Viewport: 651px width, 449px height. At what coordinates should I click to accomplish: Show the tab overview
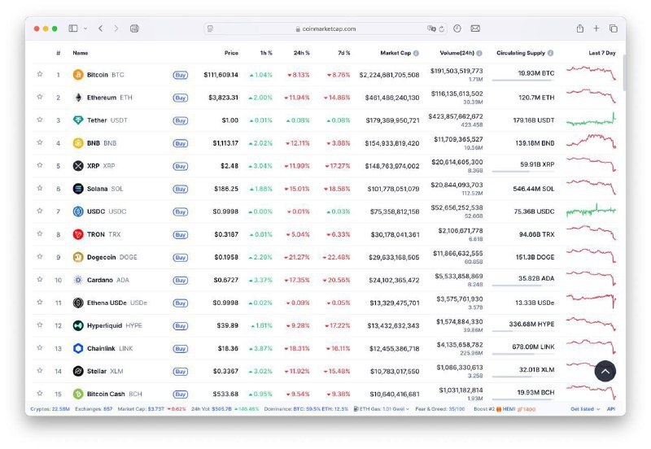pos(614,28)
